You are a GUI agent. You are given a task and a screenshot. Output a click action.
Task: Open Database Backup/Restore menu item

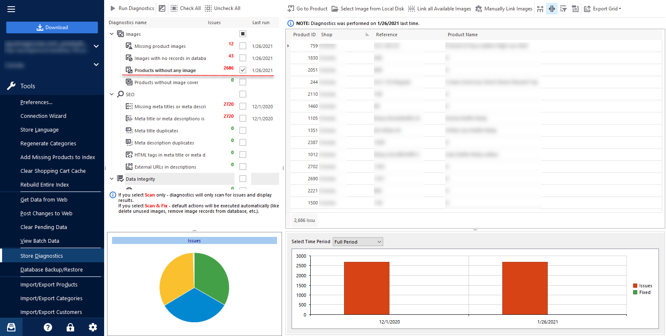(52, 269)
